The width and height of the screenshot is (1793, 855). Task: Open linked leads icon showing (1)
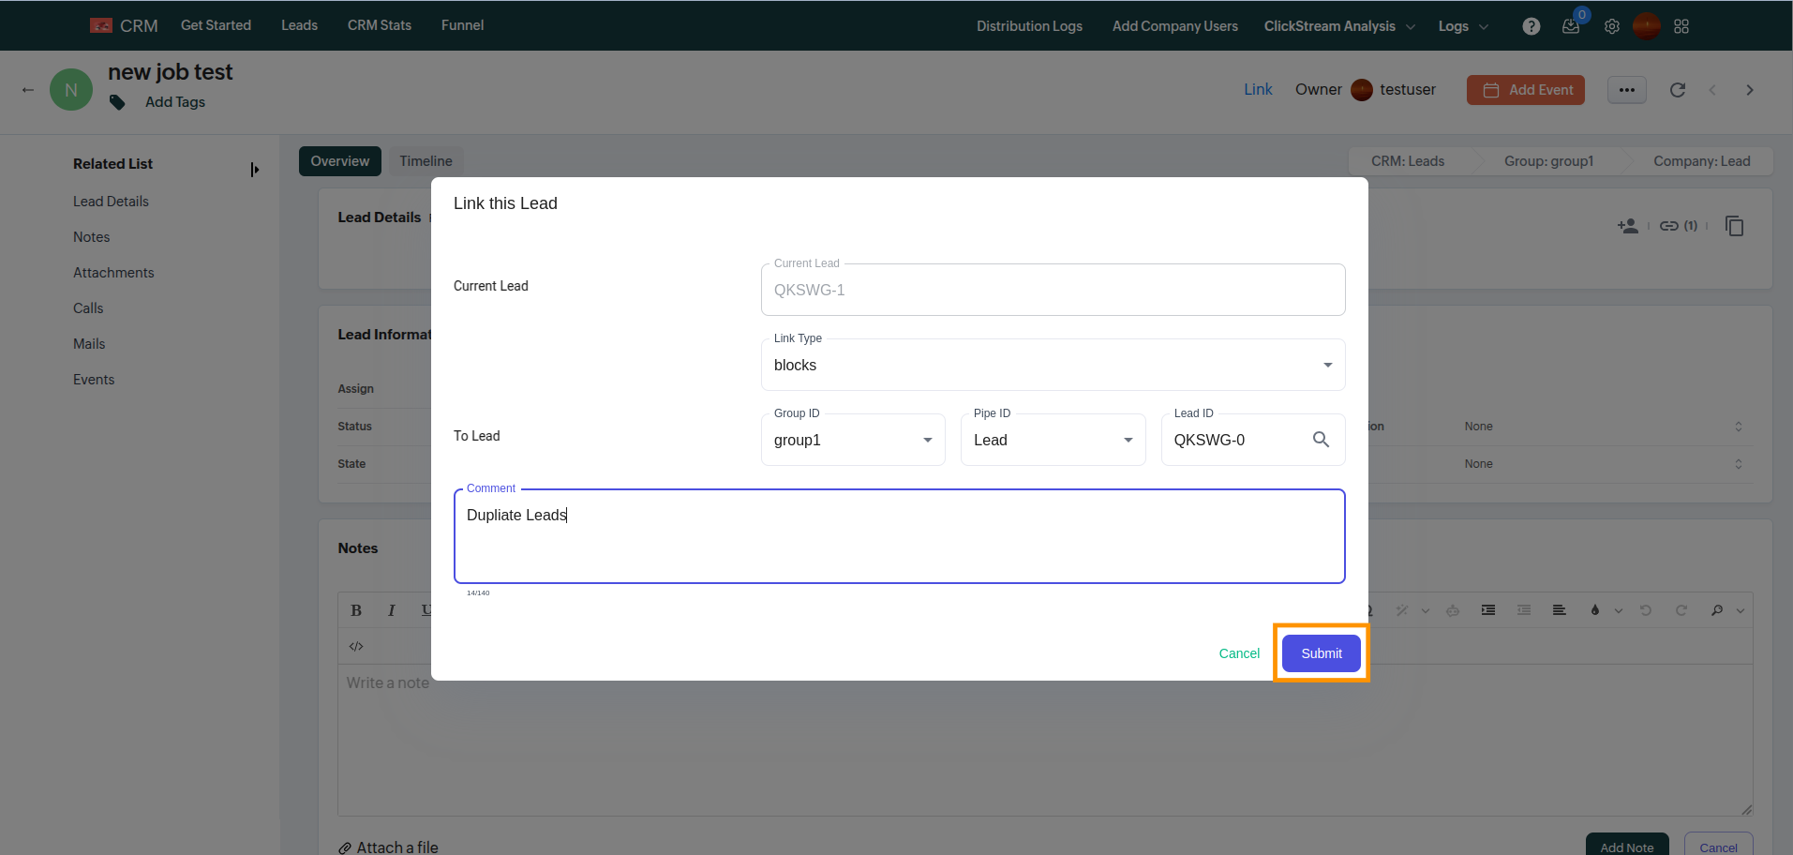(x=1679, y=226)
